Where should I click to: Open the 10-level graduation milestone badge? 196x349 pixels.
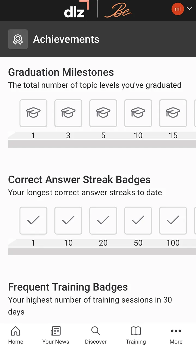click(x=138, y=113)
